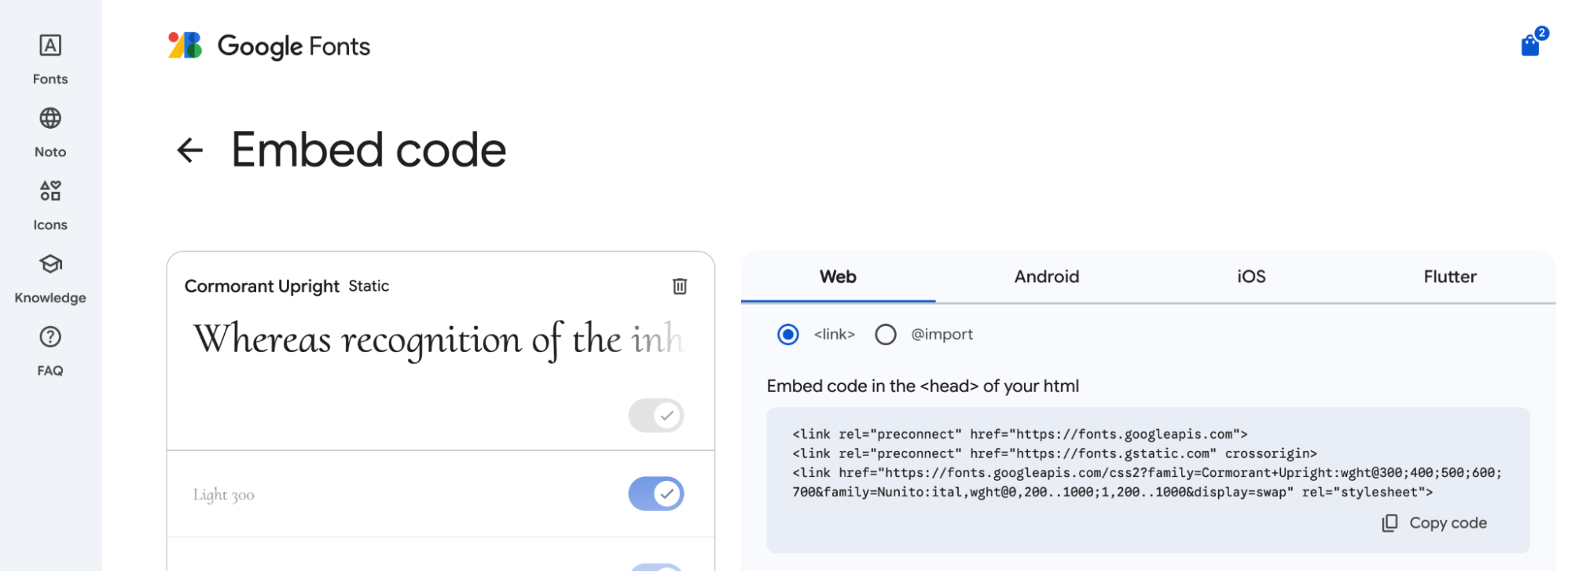Screen dimensions: 1571x572
Task: Toggle all Cormorant Upright styles switch
Action: [656, 415]
